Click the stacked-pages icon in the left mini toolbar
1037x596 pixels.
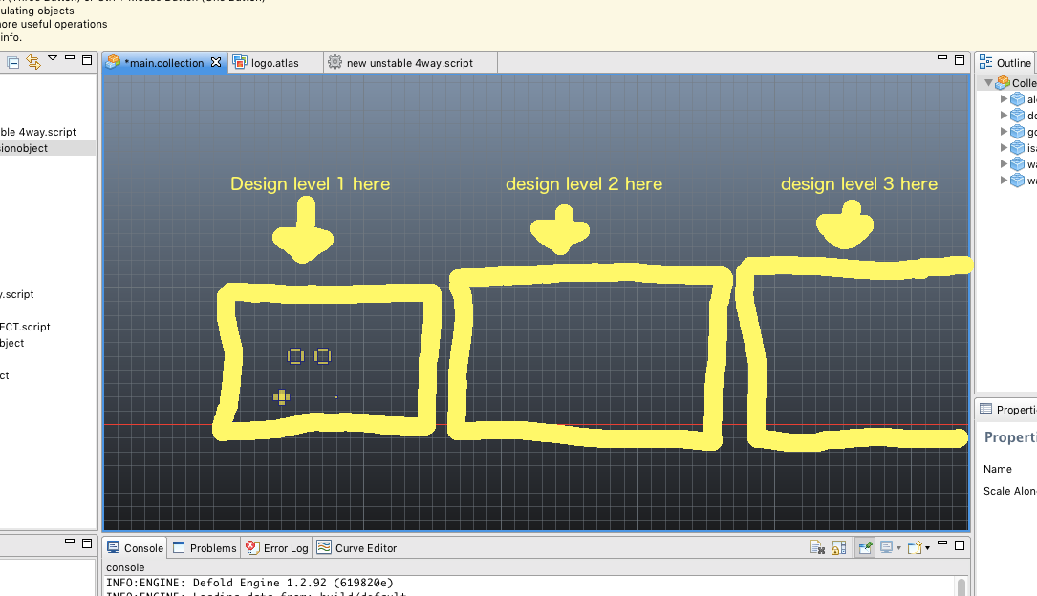(x=12, y=60)
